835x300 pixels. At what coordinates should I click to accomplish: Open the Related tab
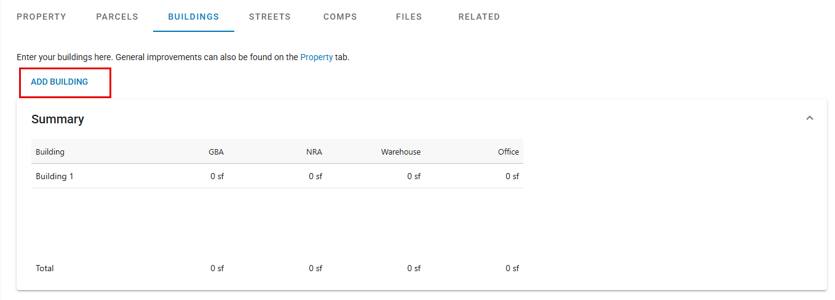click(x=479, y=17)
